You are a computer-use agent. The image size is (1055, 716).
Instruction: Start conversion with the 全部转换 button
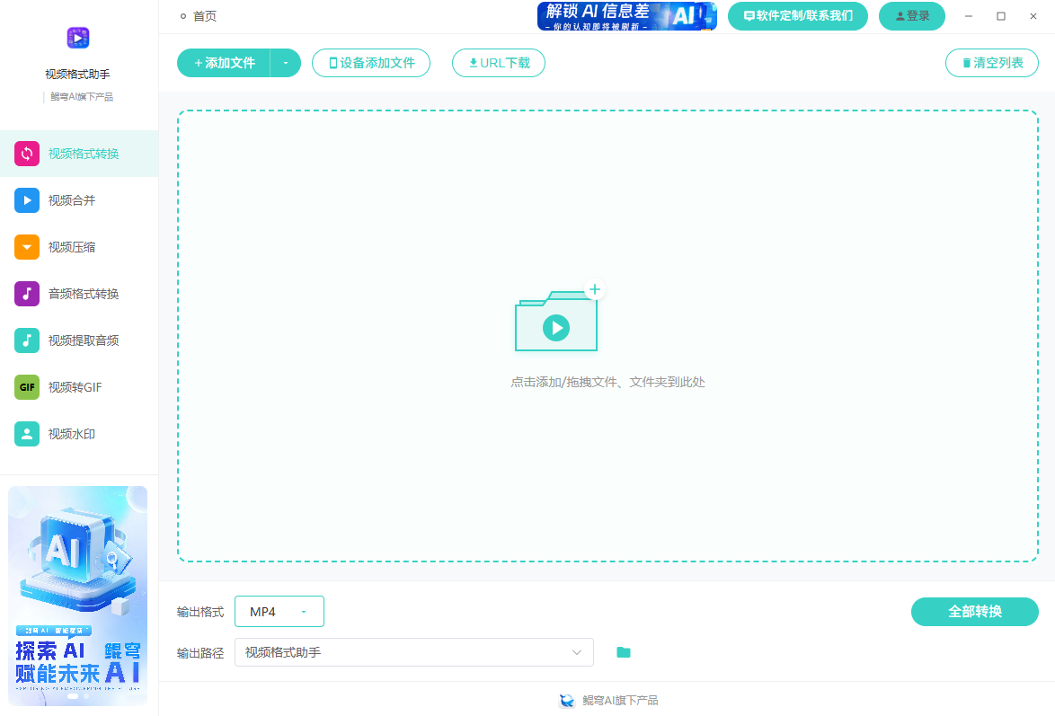click(975, 611)
